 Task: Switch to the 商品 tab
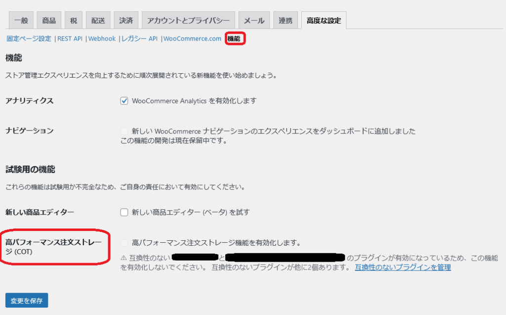(x=49, y=21)
